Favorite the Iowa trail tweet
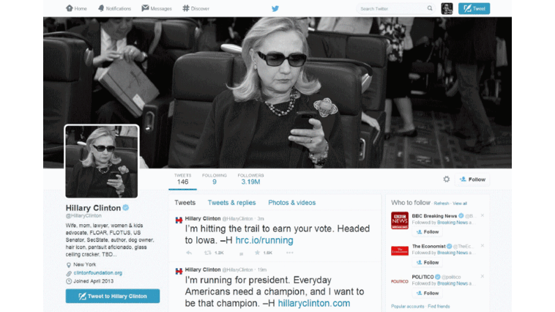Image resolution: width=555 pixels, height=312 pixels. tap(257, 253)
